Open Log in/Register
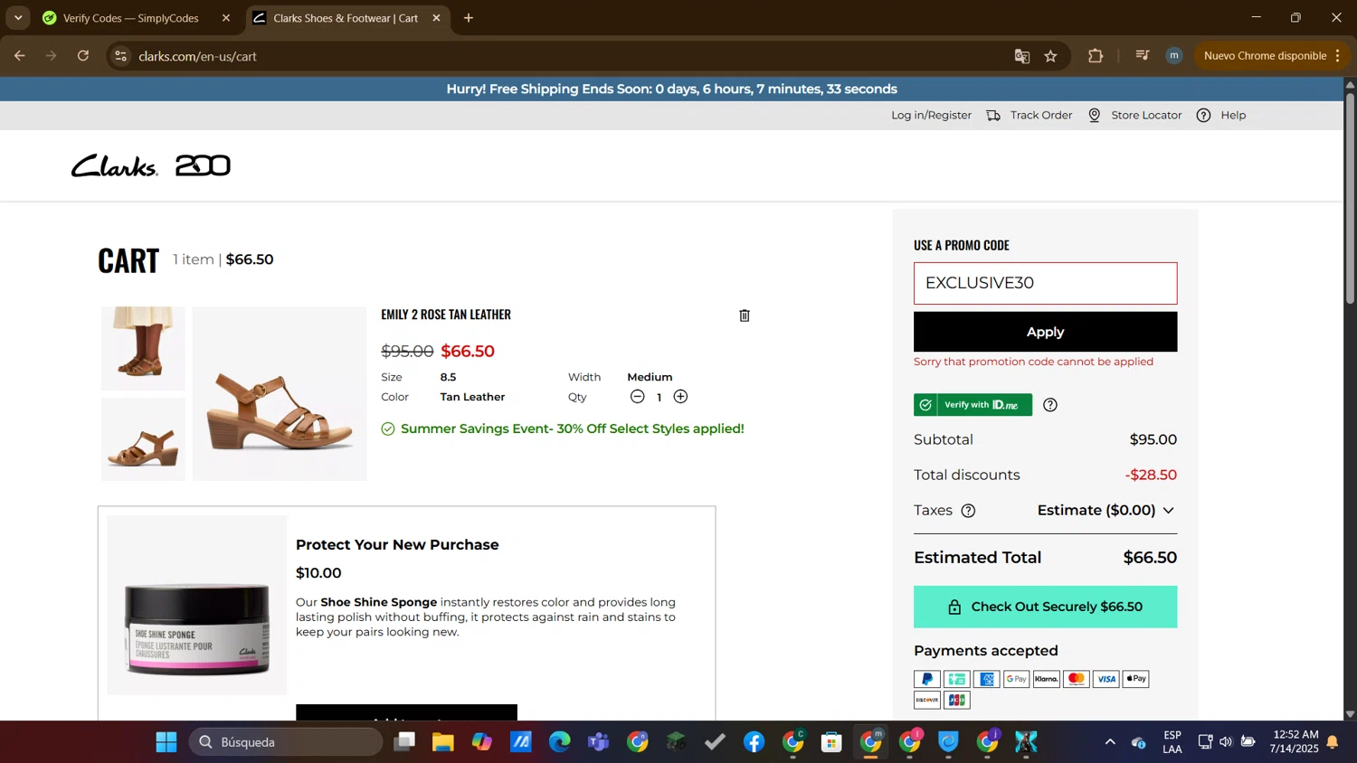1357x763 pixels. click(x=931, y=115)
